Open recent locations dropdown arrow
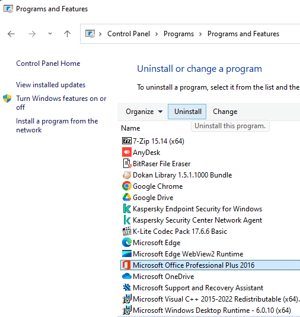 (x=50, y=34)
